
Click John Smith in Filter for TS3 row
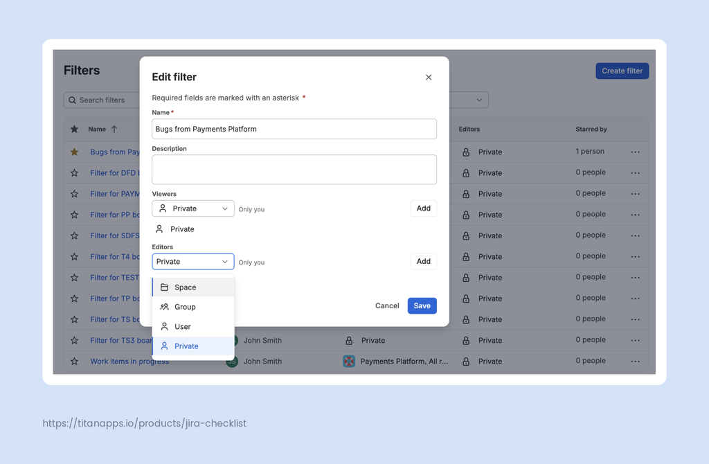pos(262,340)
